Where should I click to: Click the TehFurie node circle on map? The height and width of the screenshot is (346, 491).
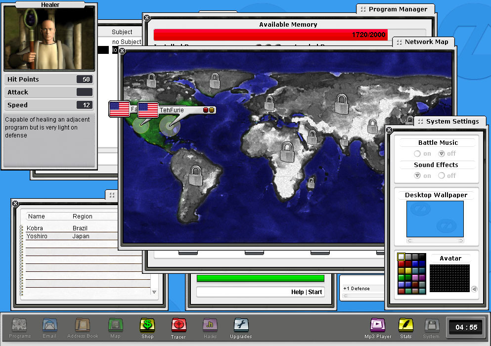(x=170, y=126)
